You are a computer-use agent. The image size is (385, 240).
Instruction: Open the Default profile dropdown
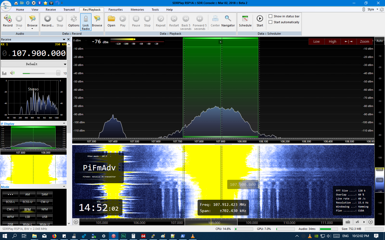(x=34, y=64)
